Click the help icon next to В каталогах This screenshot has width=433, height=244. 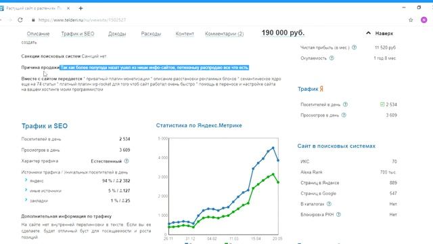(329, 204)
